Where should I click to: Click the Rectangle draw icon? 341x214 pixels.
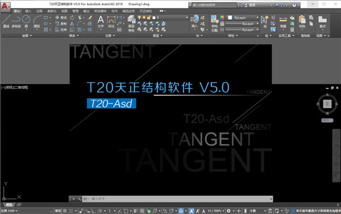tap(45, 18)
